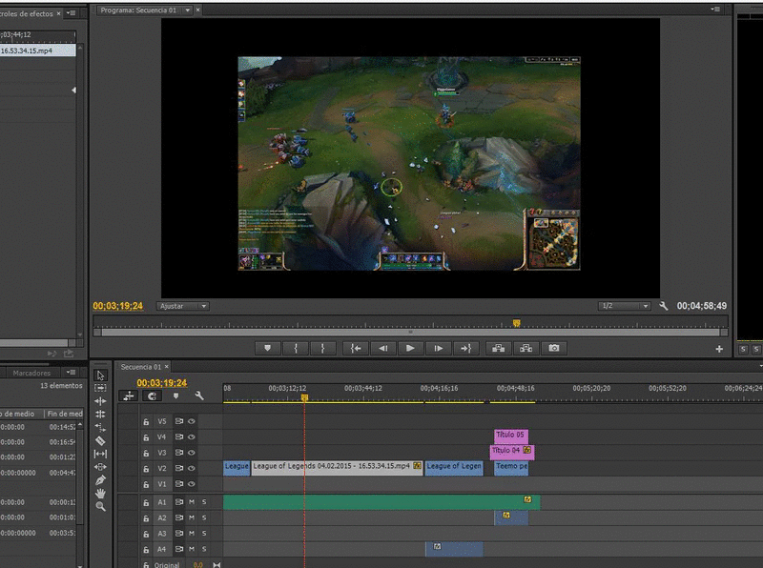This screenshot has width=763, height=568.
Task: Select Teemo pe clip on V2
Action: [511, 467]
